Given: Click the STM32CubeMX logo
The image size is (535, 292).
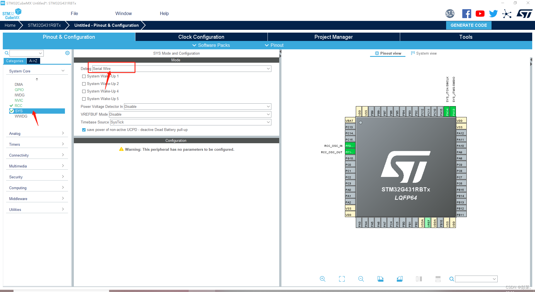Looking at the screenshot, I should [12, 14].
